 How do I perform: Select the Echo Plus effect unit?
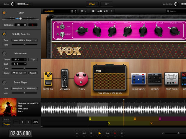point(171,79)
